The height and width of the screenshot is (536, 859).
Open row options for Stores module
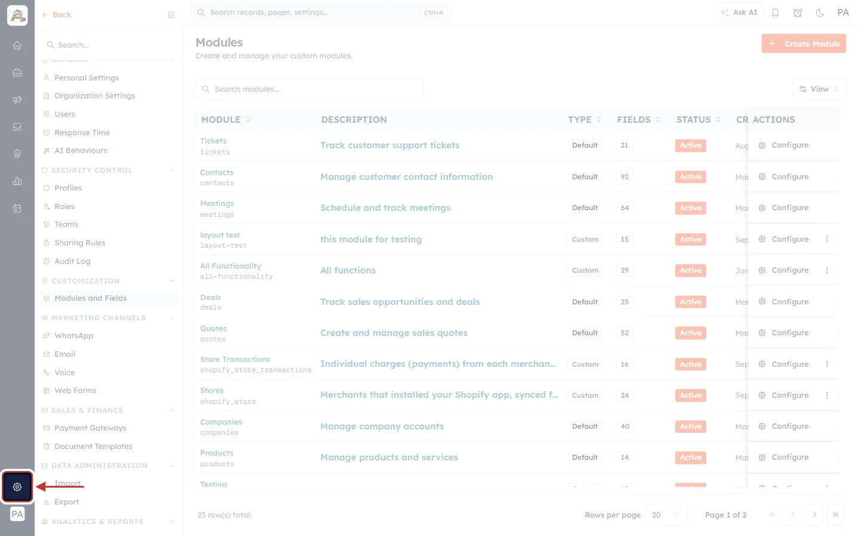827,395
